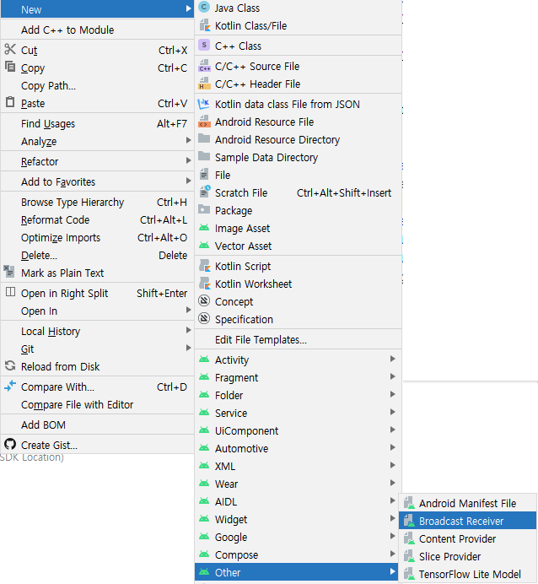The height and width of the screenshot is (584, 538).
Task: Click the TensorFlow Lite Model icon
Action: pyautogui.click(x=409, y=574)
